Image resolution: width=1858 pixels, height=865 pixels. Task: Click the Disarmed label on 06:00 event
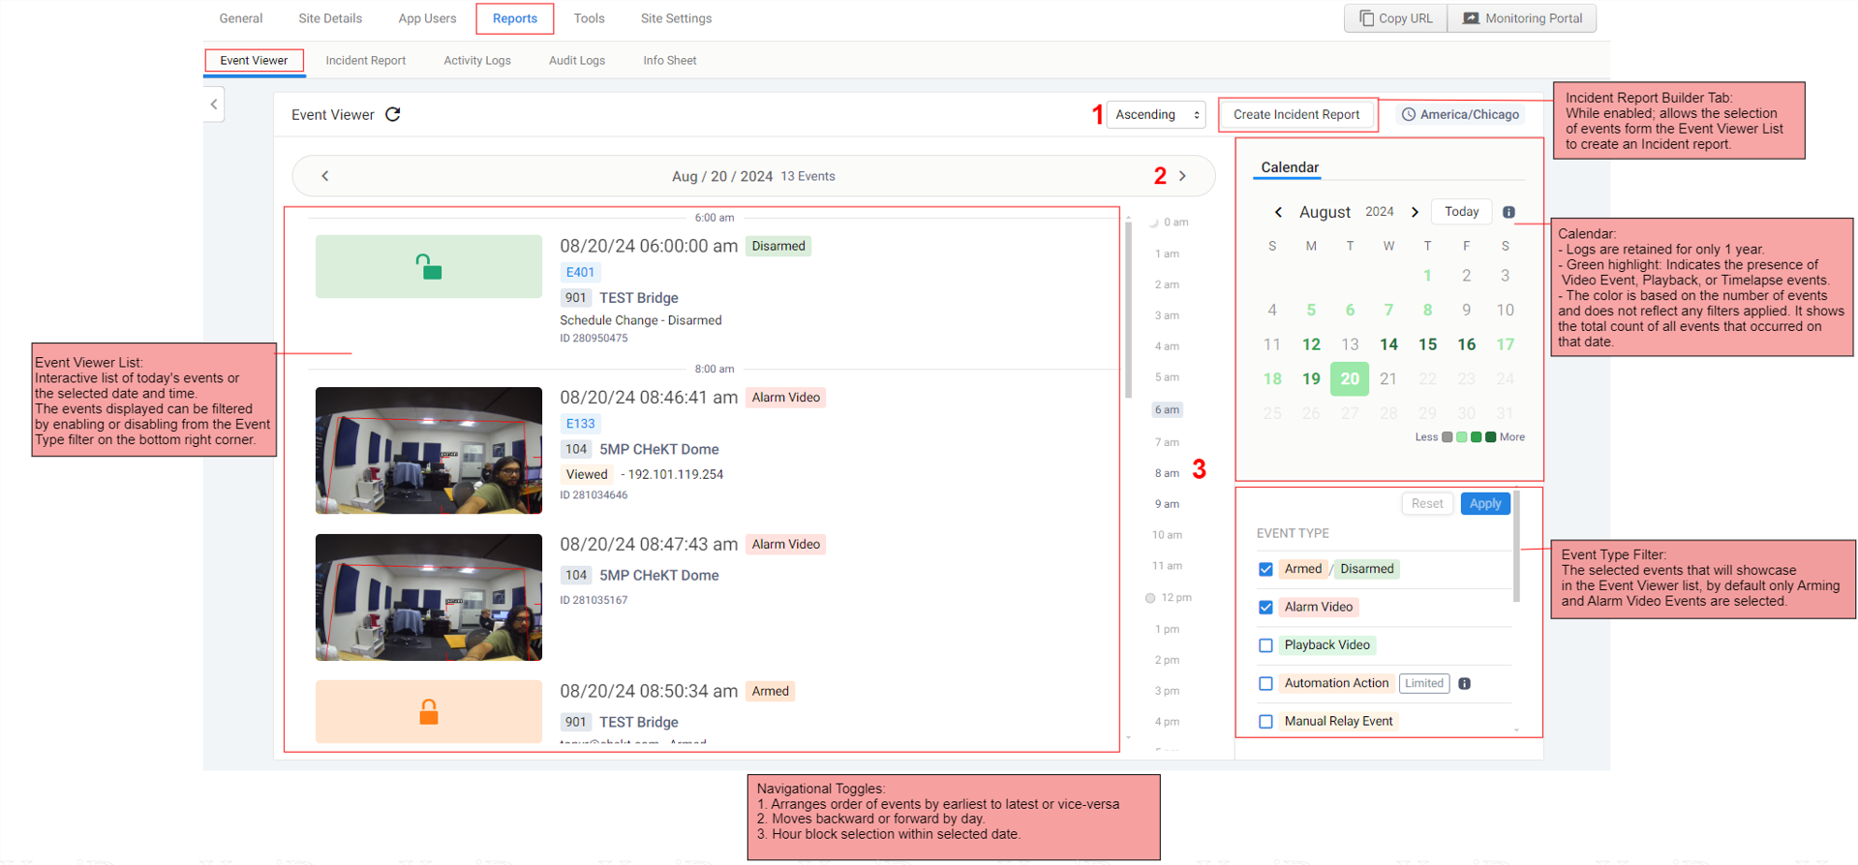click(x=778, y=246)
